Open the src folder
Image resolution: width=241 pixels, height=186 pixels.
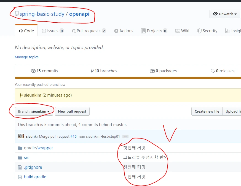click(26, 158)
